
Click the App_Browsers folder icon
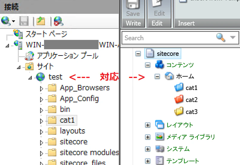pos(52,88)
